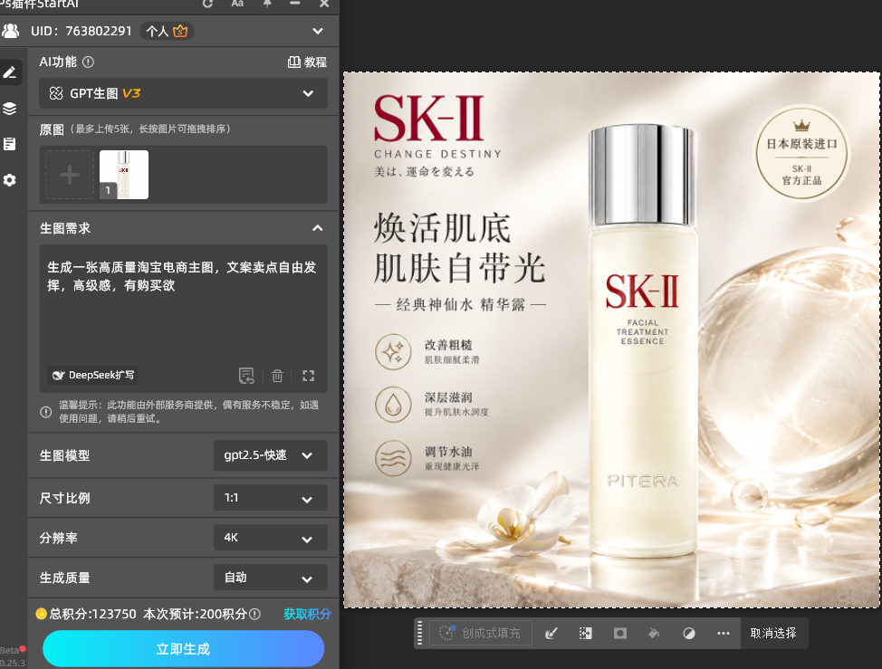Click the Aa font size icon
This screenshot has width=882, height=669.
237,4
